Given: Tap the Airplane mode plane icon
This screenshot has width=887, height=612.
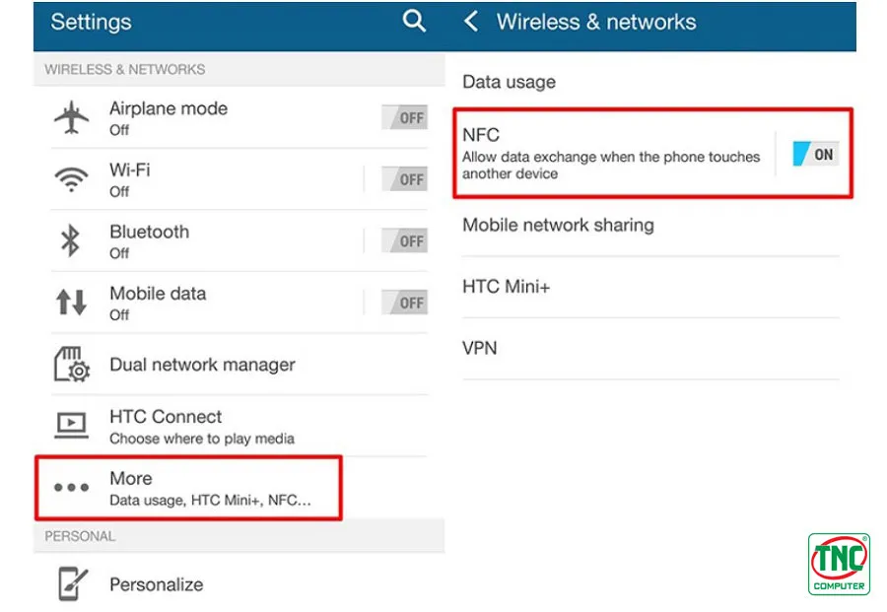Looking at the screenshot, I should click(x=71, y=117).
